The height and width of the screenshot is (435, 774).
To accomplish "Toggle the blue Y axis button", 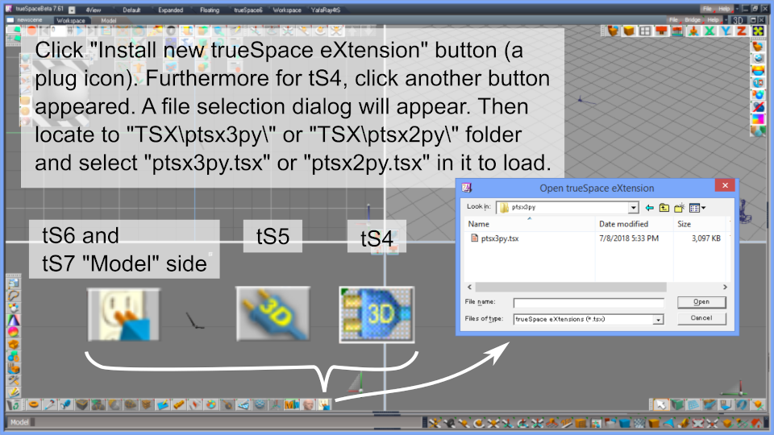I will coord(726,31).
